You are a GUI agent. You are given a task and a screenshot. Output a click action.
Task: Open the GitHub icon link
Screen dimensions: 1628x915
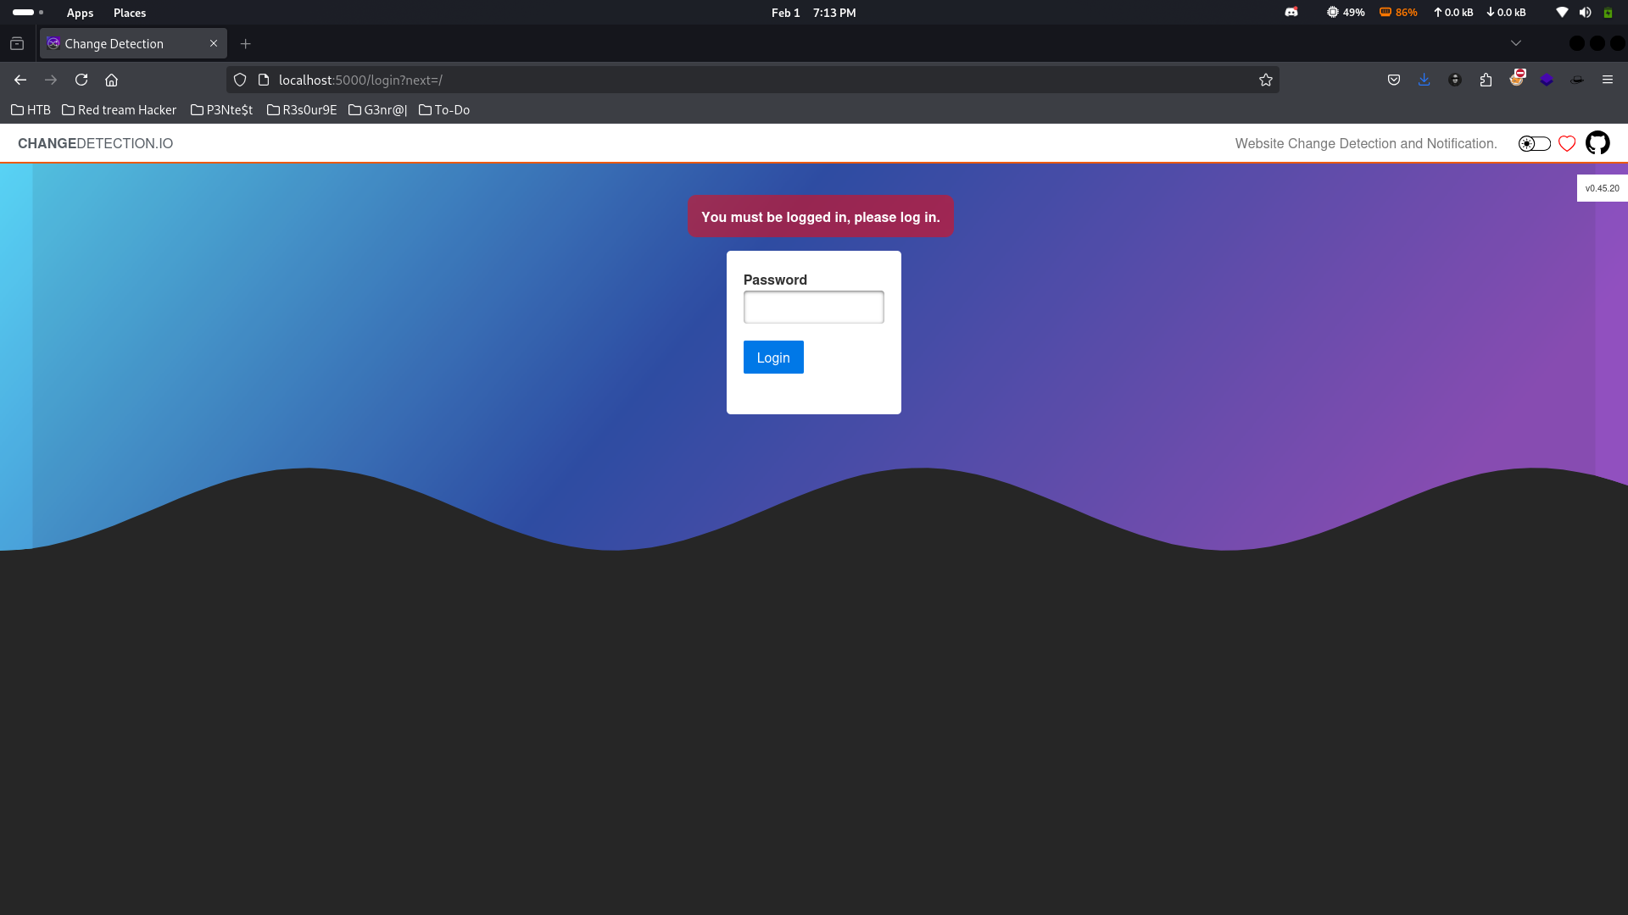tap(1597, 143)
